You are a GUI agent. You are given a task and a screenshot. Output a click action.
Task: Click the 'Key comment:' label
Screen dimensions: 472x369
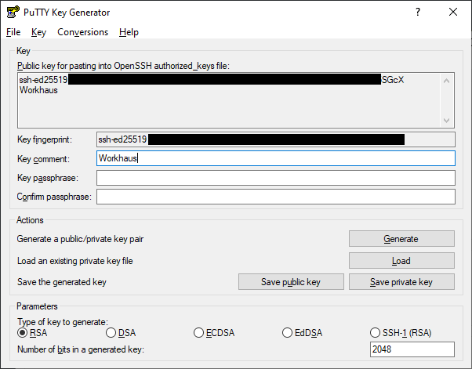43,159
